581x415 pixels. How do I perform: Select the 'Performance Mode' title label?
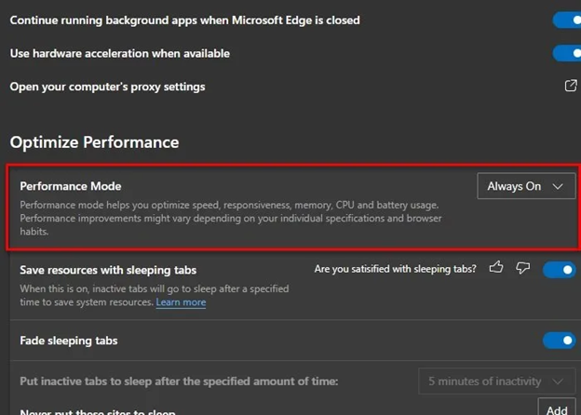[71, 186]
